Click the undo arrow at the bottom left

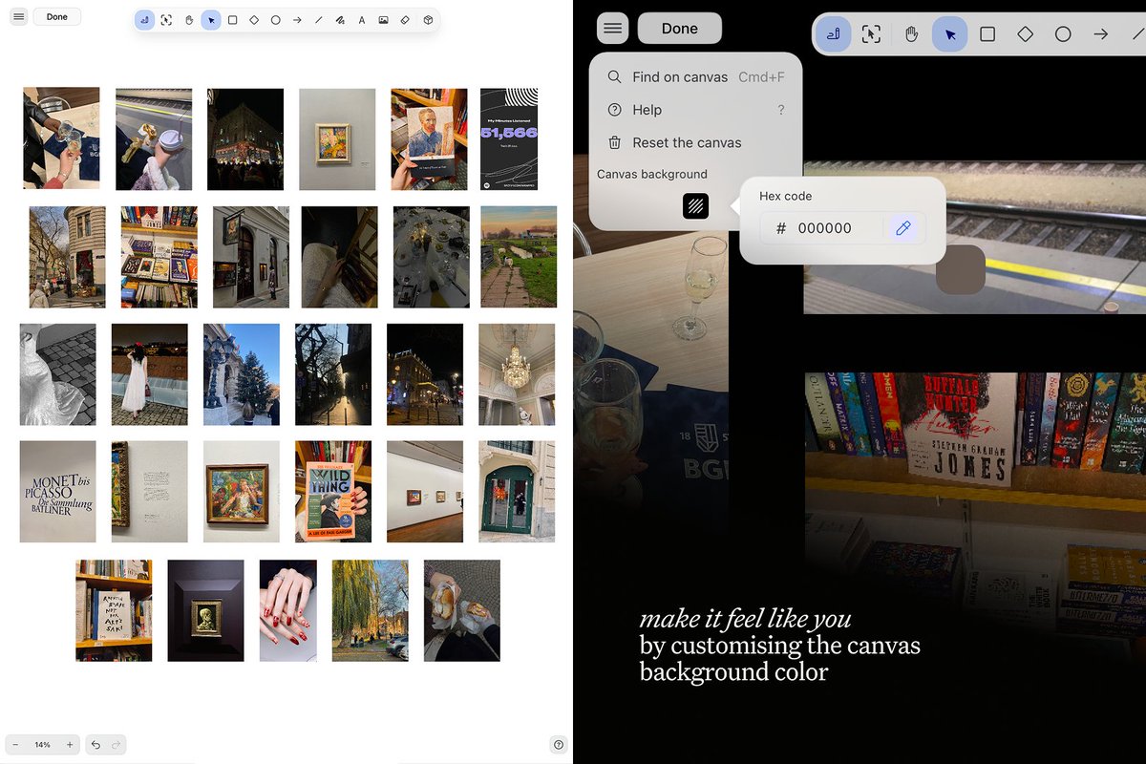tap(95, 745)
